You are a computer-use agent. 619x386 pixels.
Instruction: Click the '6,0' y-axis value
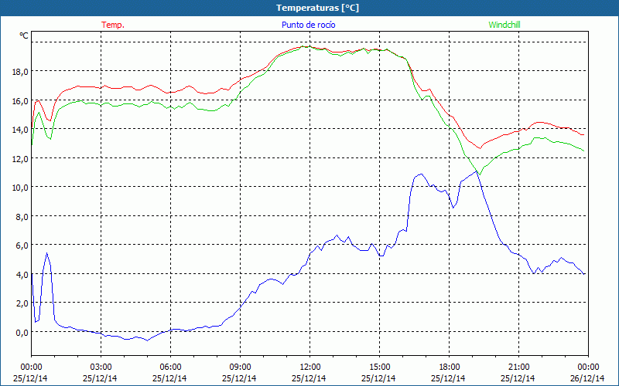pos(22,245)
